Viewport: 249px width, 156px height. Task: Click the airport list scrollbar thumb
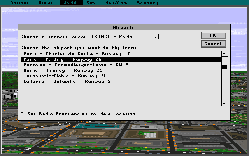(x=224, y=67)
